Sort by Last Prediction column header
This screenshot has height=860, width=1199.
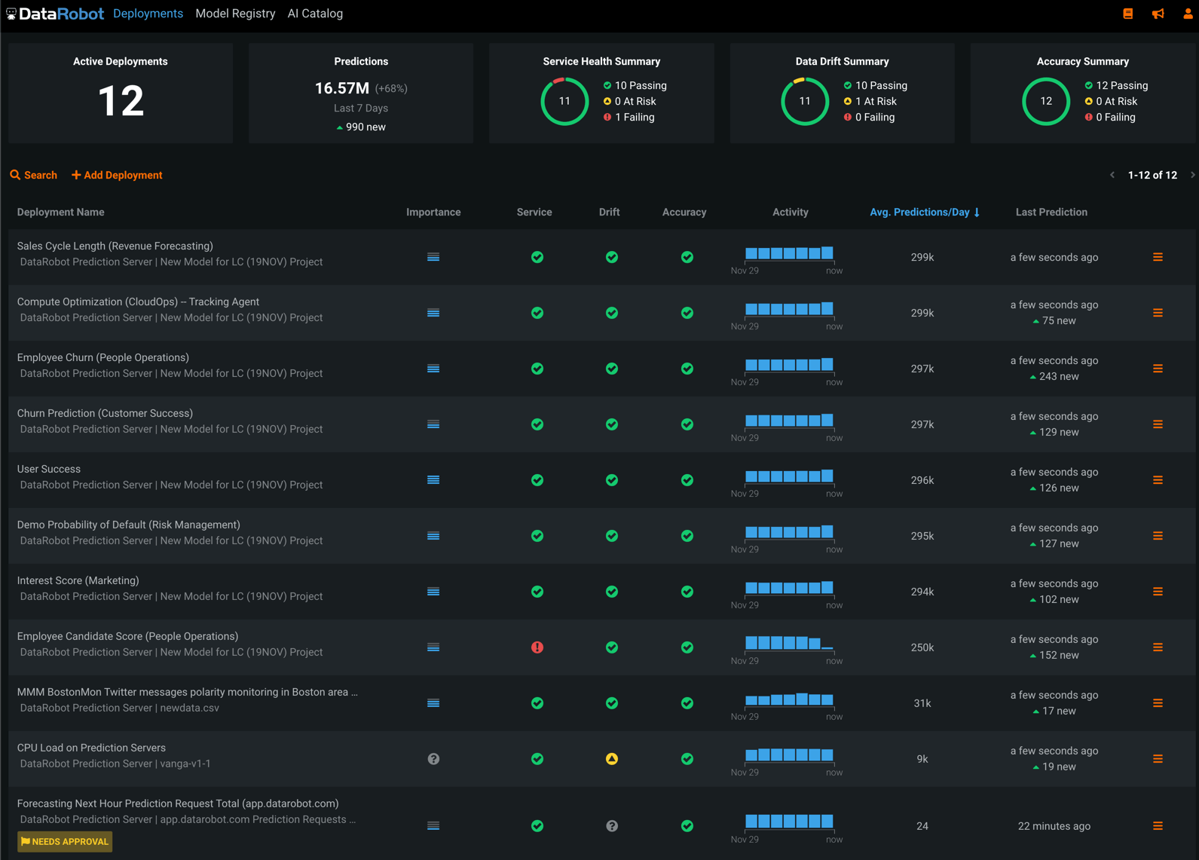click(1051, 212)
